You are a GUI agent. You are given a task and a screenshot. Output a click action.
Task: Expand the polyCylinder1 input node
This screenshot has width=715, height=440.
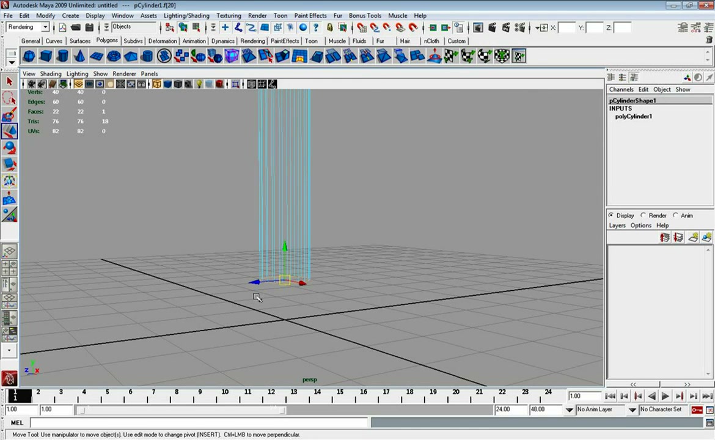click(633, 116)
